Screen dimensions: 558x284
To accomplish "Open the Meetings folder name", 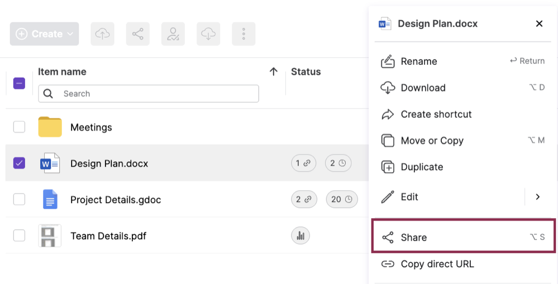I will 91,127.
